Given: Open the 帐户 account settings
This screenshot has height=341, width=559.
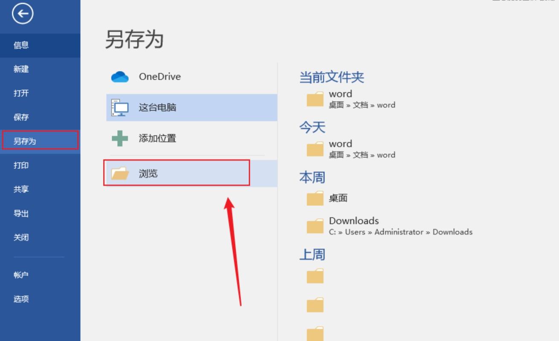Looking at the screenshot, I should 20,275.
